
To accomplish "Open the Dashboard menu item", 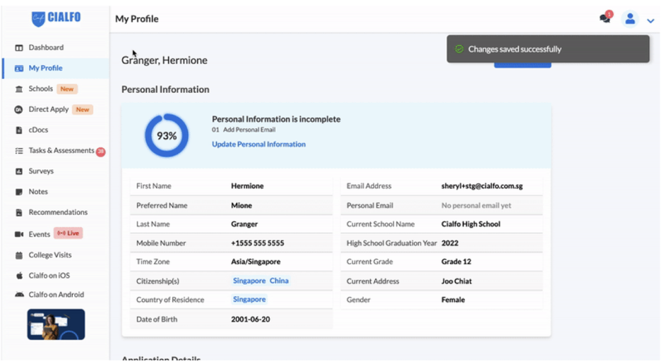I will tap(46, 47).
